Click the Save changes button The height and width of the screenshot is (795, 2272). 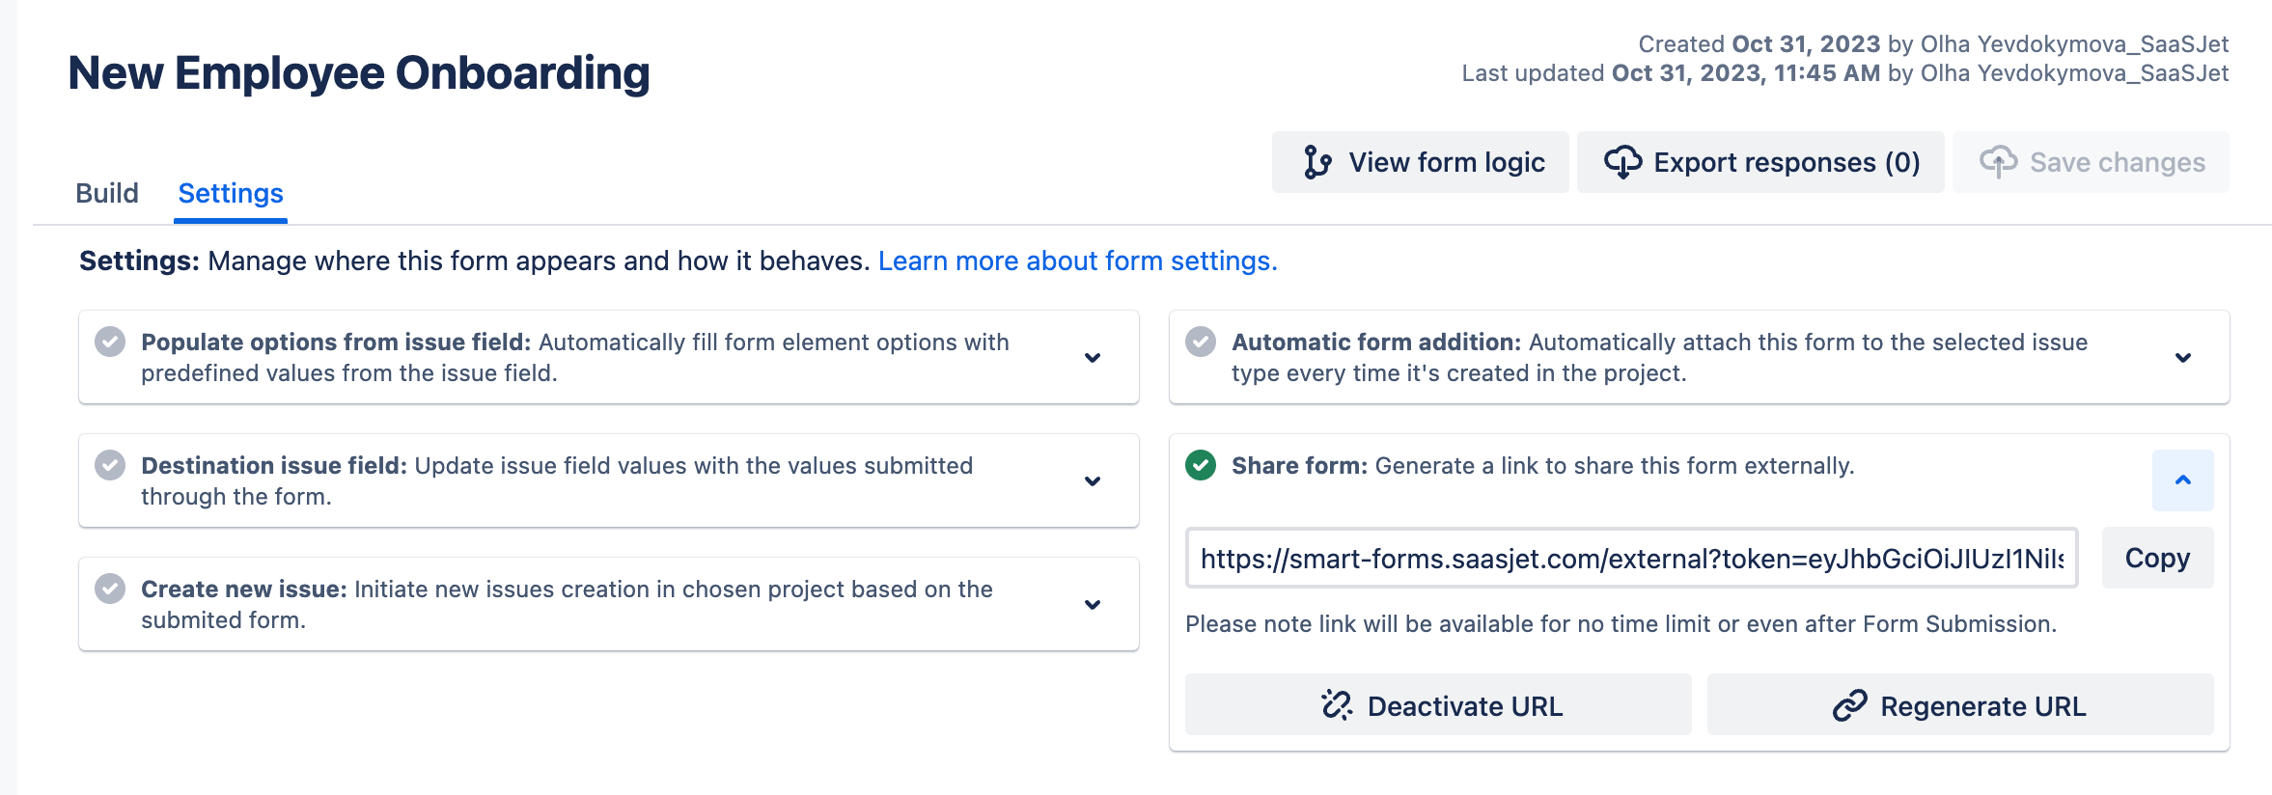click(x=2091, y=162)
